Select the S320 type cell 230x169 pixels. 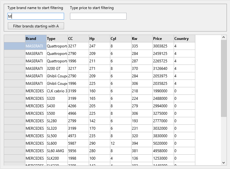57,99
